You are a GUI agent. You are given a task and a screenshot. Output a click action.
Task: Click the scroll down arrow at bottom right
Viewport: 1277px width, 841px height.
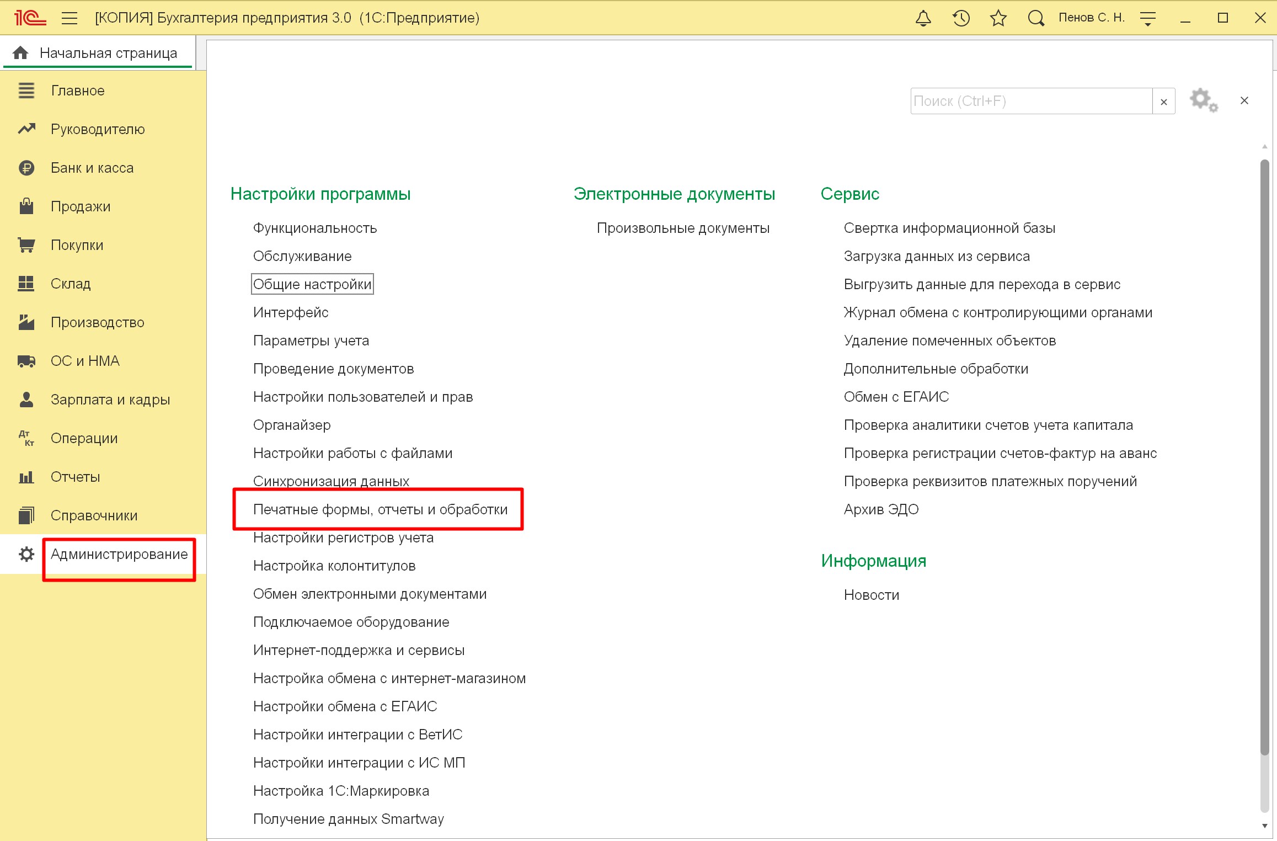1265,826
